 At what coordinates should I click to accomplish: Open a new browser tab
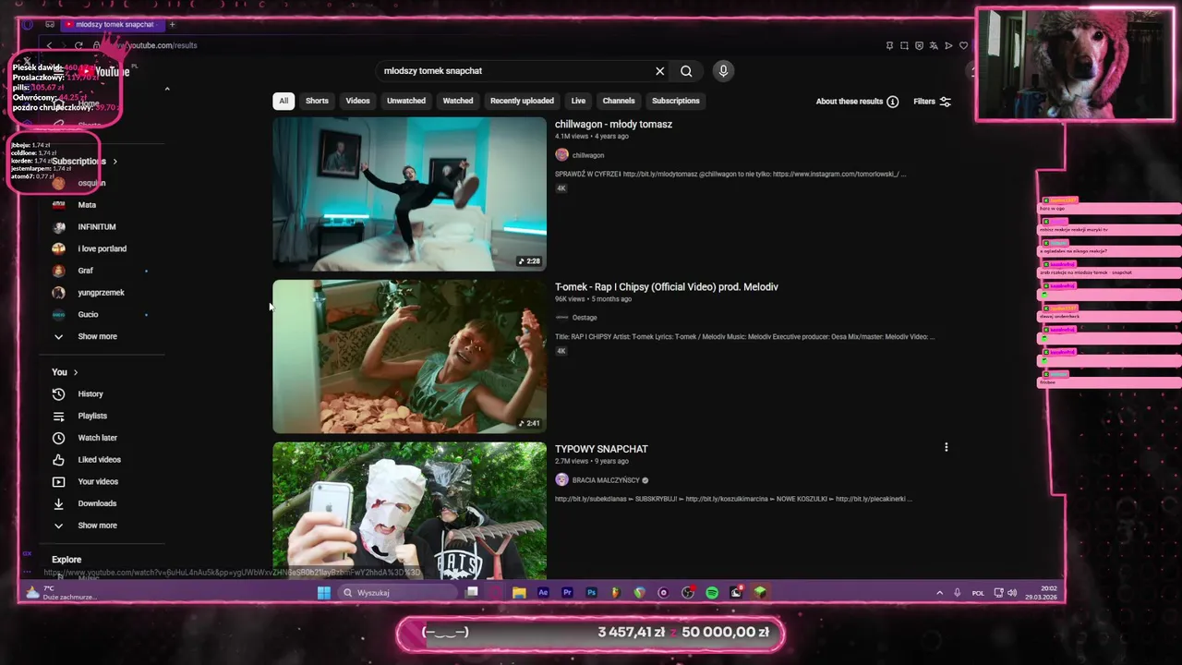click(x=172, y=24)
